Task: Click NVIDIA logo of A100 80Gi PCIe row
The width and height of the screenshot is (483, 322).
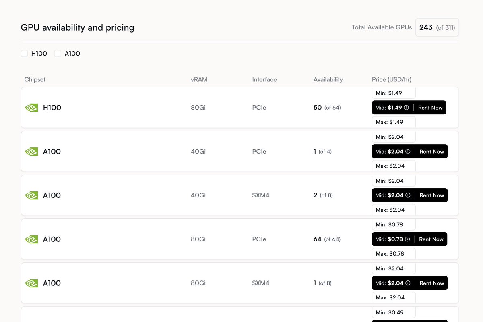Action: [31, 239]
